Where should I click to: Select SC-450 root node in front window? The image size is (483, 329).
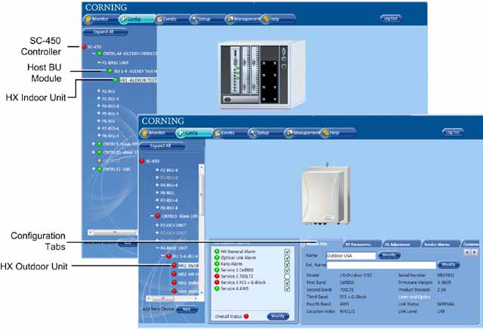point(150,161)
